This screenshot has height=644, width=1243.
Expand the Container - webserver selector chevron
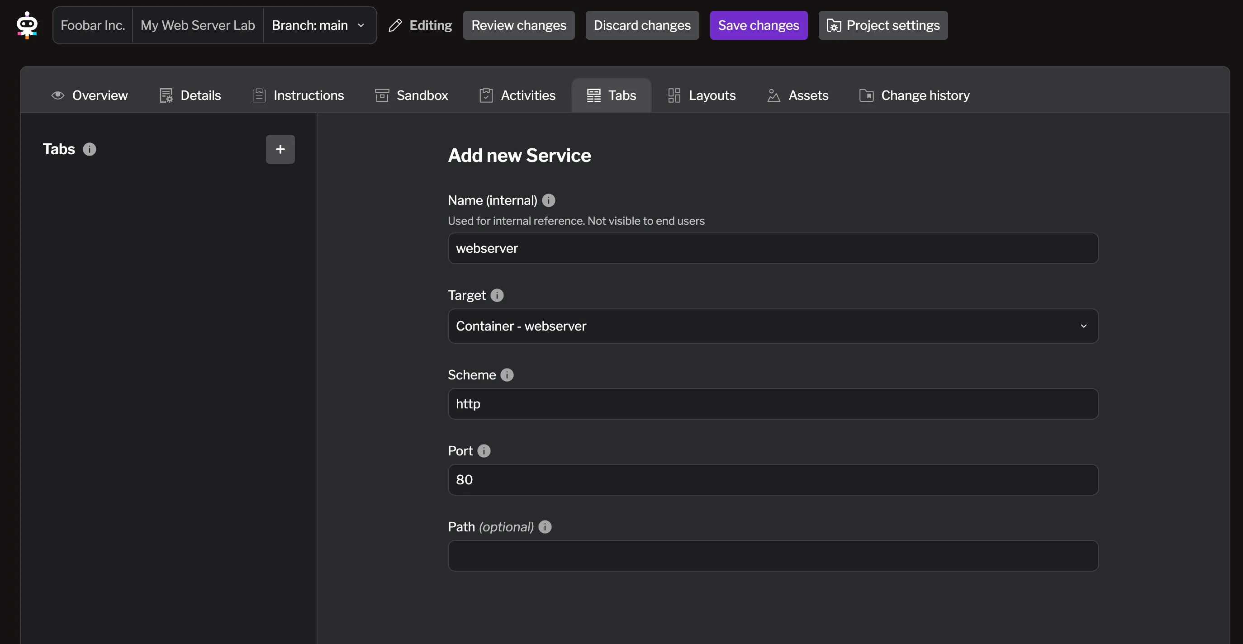[x=1084, y=326]
